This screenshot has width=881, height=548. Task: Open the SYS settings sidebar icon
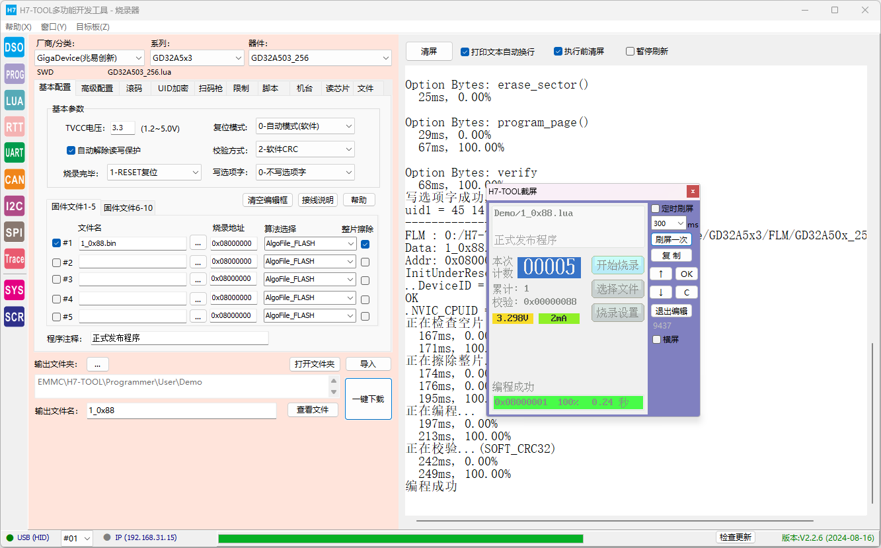click(x=14, y=290)
